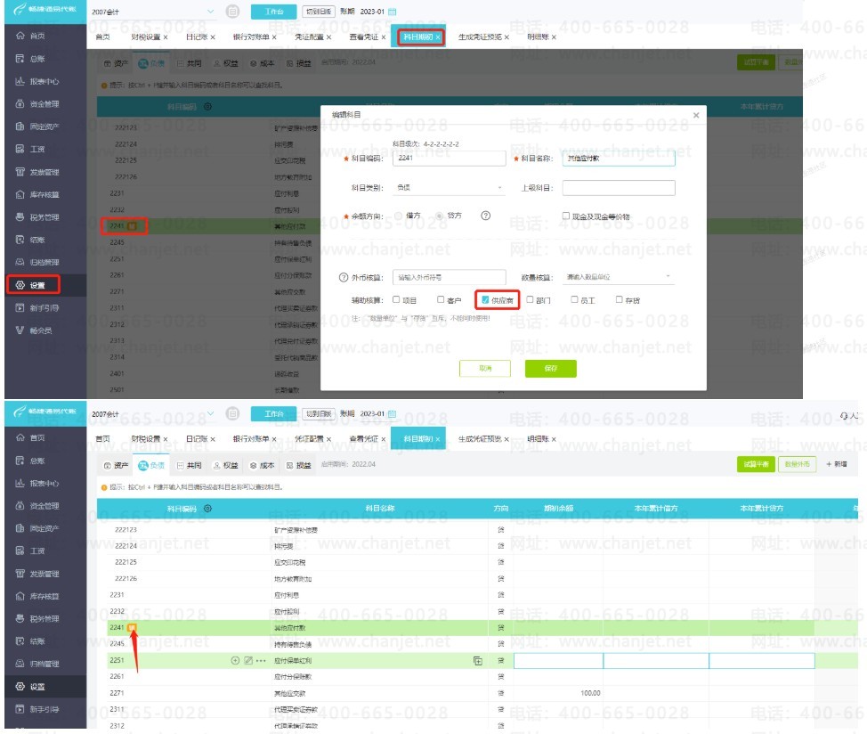Open the three-dot more menu on row 2251
Image resolution: width=867 pixels, height=734 pixels.
[261, 660]
